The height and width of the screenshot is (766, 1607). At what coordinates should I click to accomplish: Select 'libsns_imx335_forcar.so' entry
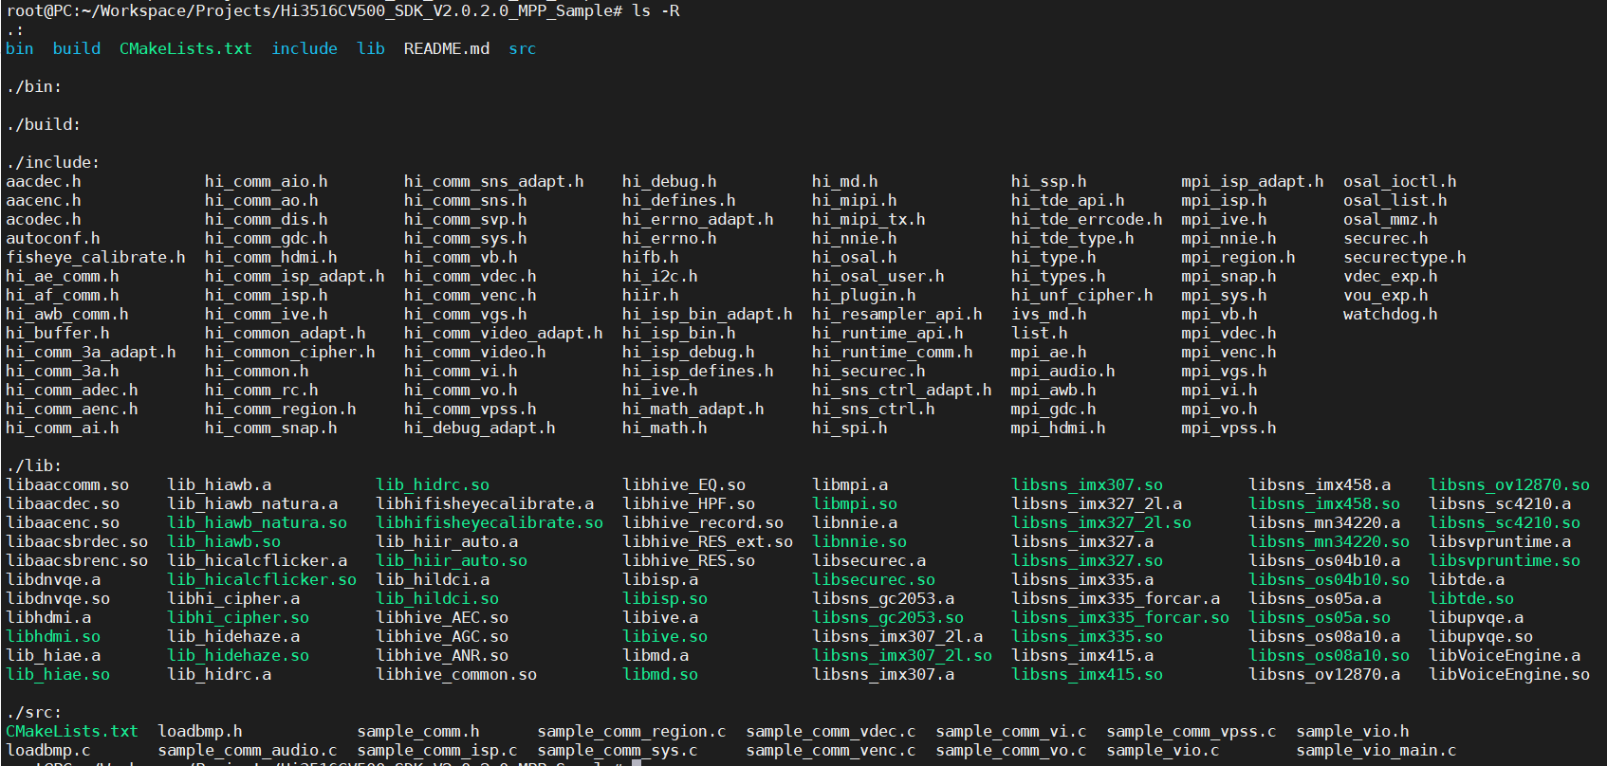pyautogui.click(x=1120, y=617)
